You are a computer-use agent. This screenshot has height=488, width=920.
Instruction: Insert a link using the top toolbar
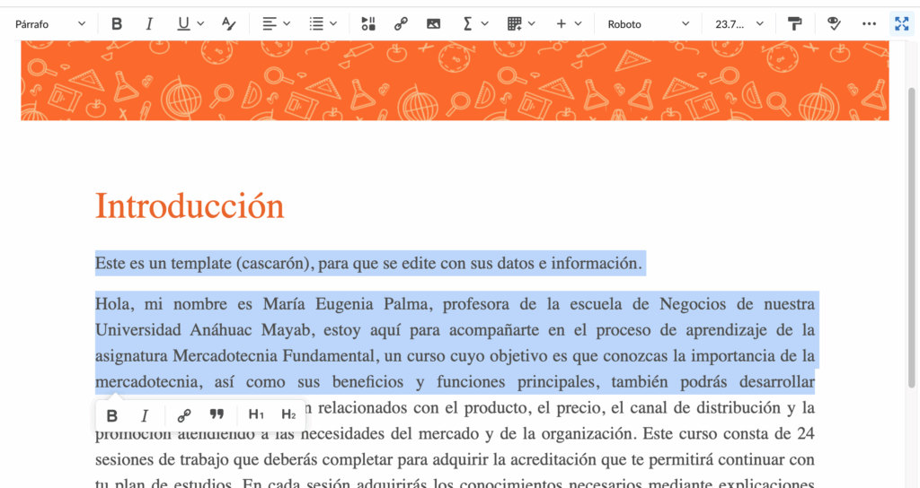401,24
